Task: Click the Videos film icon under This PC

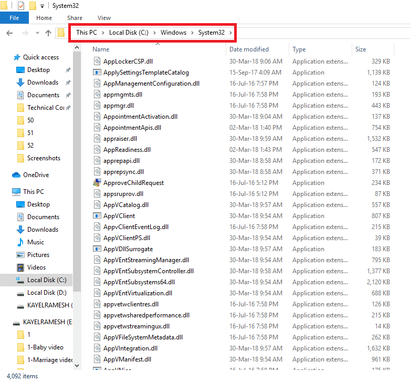Action: coord(20,267)
